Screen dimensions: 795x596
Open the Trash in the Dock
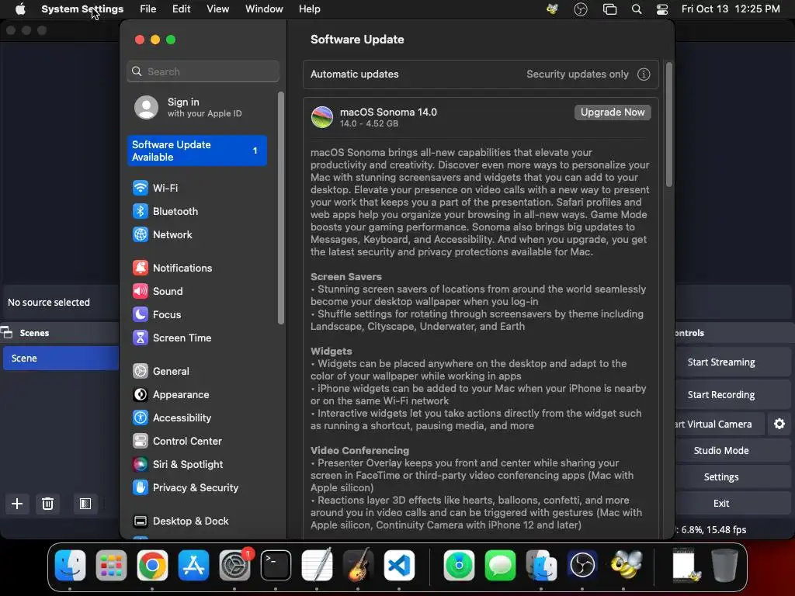pos(724,566)
